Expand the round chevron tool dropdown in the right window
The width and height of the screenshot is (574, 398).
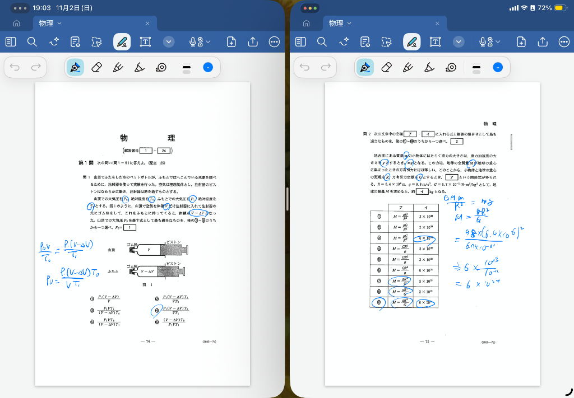click(x=459, y=42)
